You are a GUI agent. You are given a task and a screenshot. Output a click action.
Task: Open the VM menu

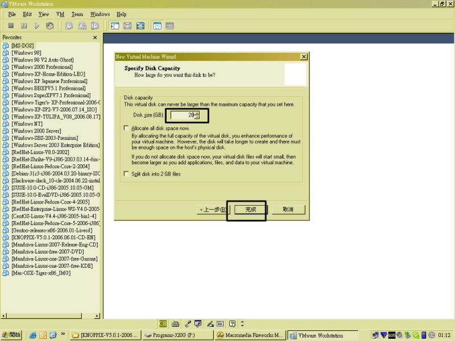[60, 14]
